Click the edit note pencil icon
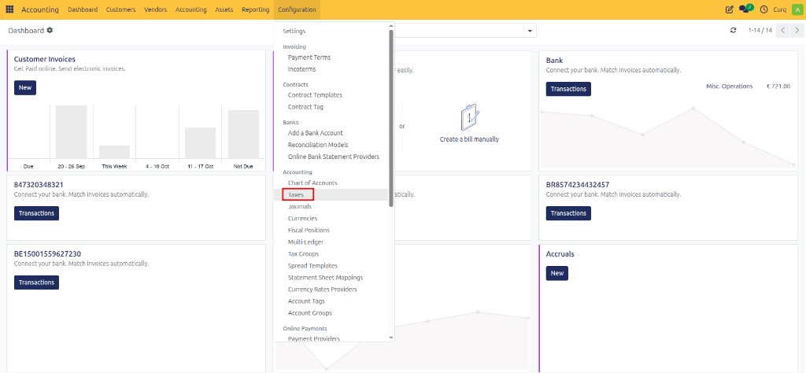Screen dimensions: 806x373 pos(729,9)
